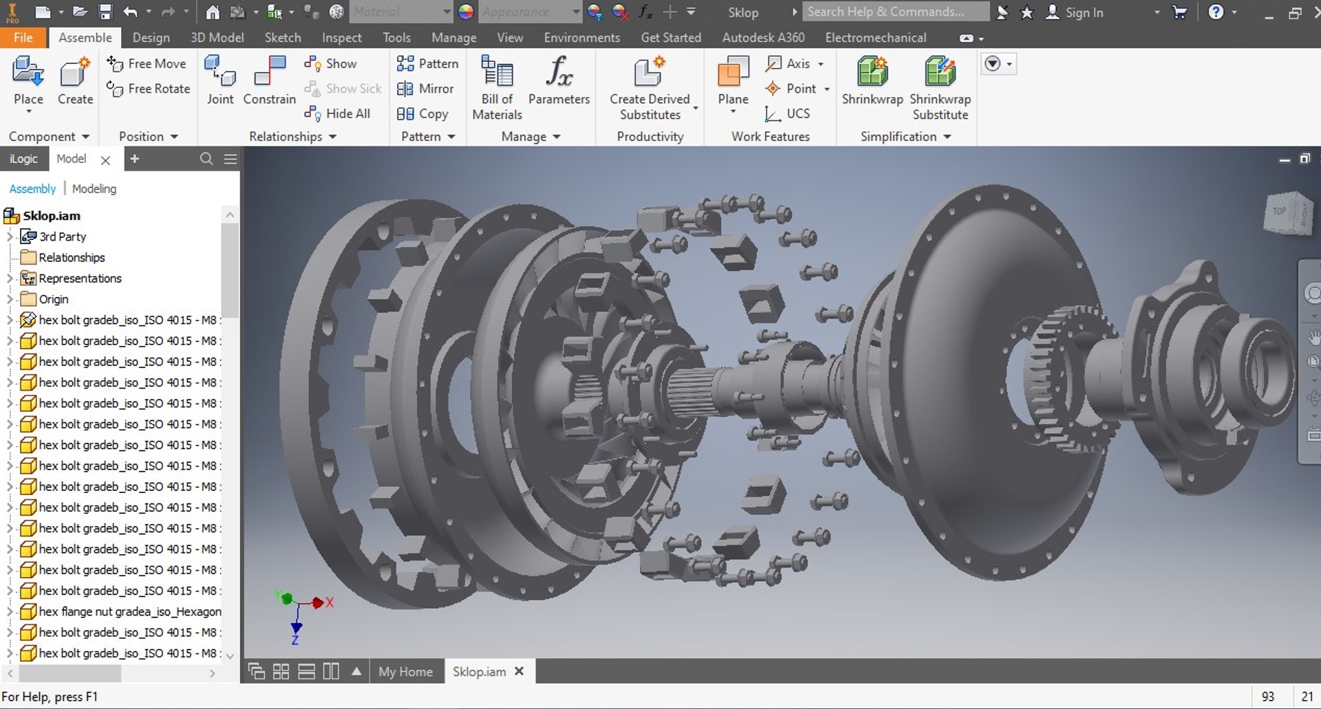Close the Model browser tab
This screenshot has width=1321, height=709.
(x=105, y=160)
